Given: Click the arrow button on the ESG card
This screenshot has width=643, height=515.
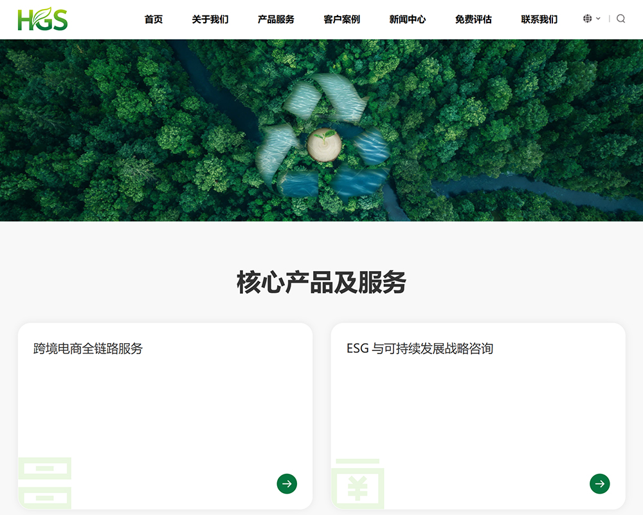Looking at the screenshot, I should coord(599,483).
